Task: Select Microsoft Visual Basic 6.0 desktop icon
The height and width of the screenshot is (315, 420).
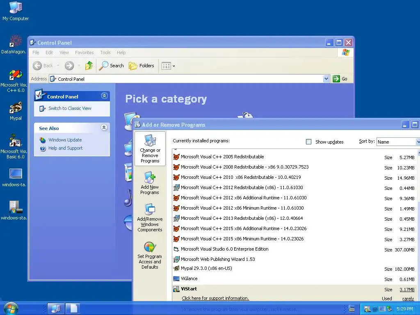Action: pos(14,146)
